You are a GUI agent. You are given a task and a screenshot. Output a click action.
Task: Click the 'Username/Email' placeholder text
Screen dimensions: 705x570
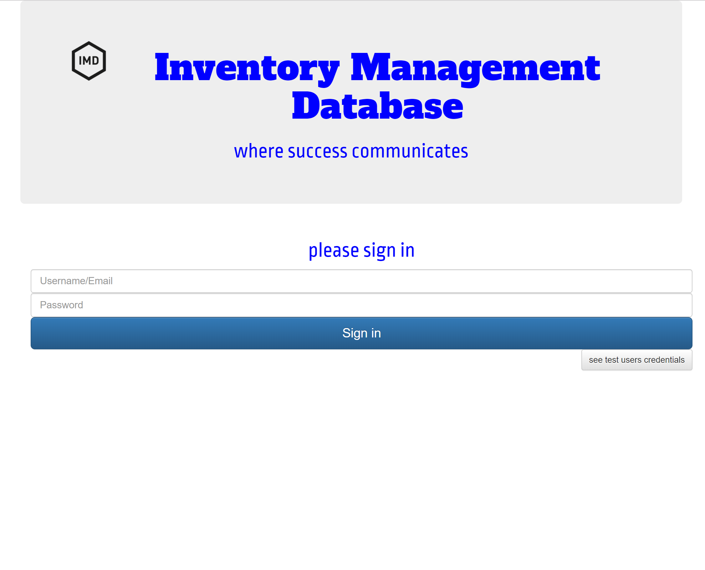[x=76, y=281]
